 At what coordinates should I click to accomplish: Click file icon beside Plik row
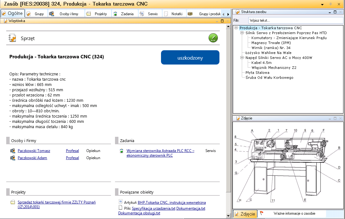120,208
